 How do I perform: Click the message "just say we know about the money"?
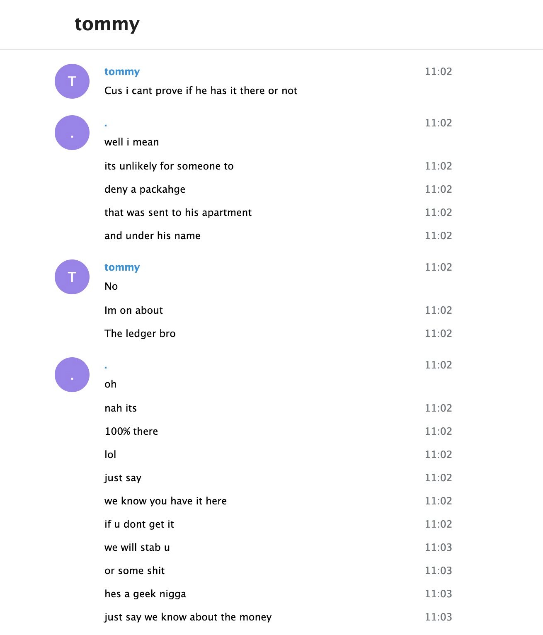coord(188,617)
